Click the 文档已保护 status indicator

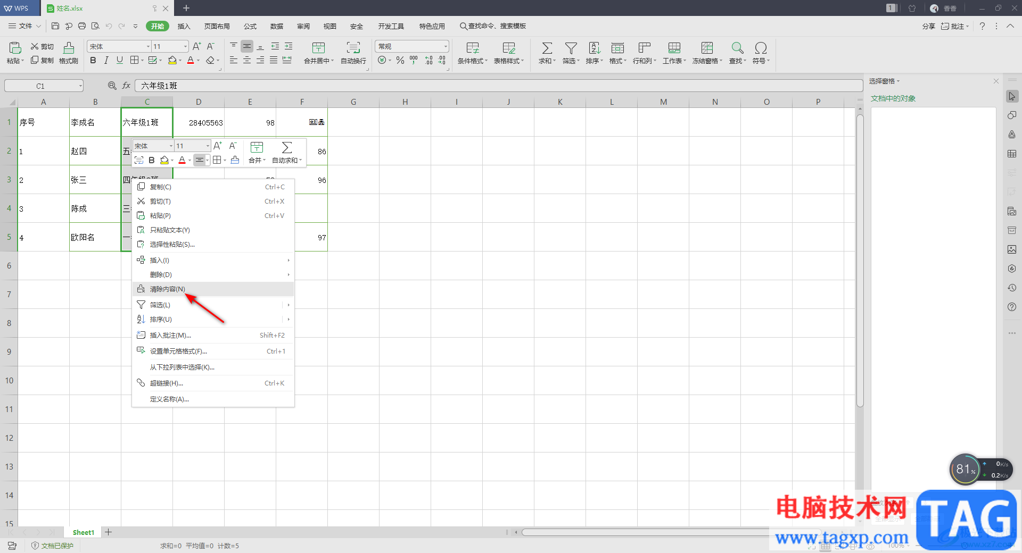(52, 546)
